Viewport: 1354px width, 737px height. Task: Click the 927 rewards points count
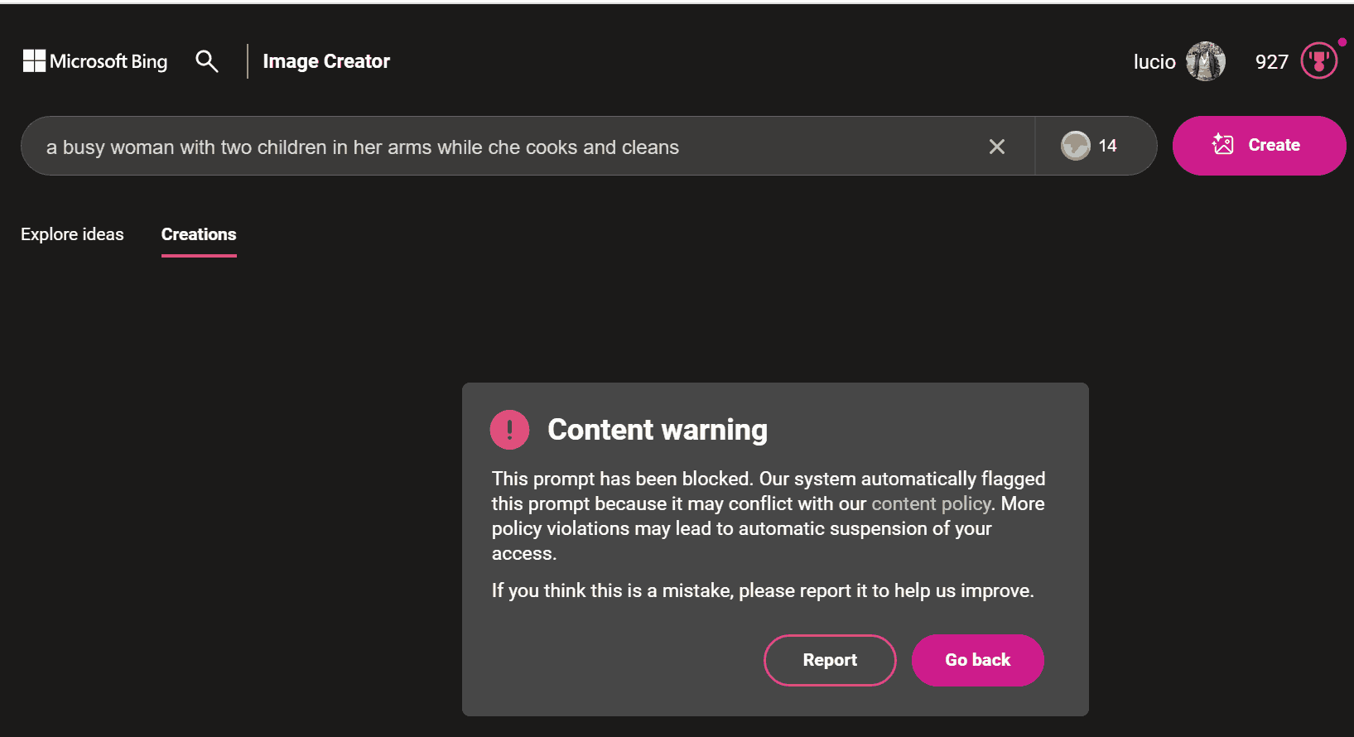[1272, 62]
